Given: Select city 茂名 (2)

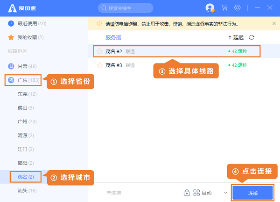Looking at the screenshot, I should point(26,177).
